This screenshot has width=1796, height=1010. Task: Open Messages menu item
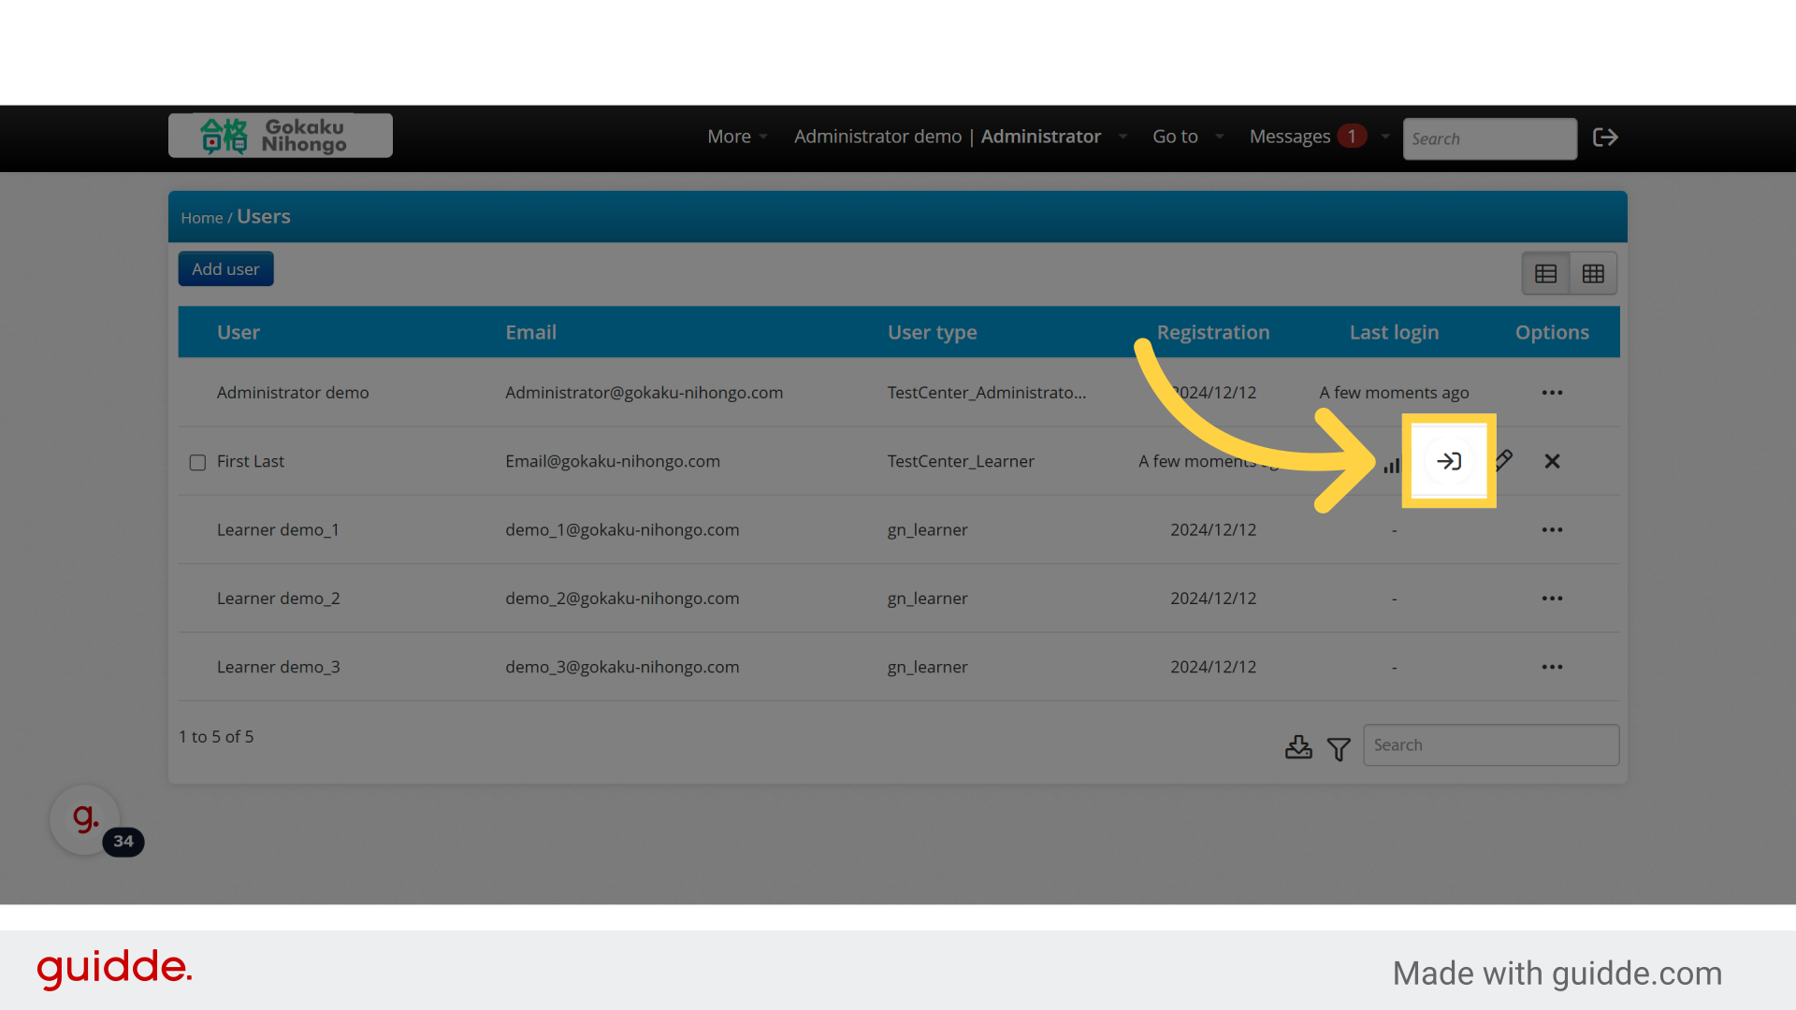(x=1289, y=137)
